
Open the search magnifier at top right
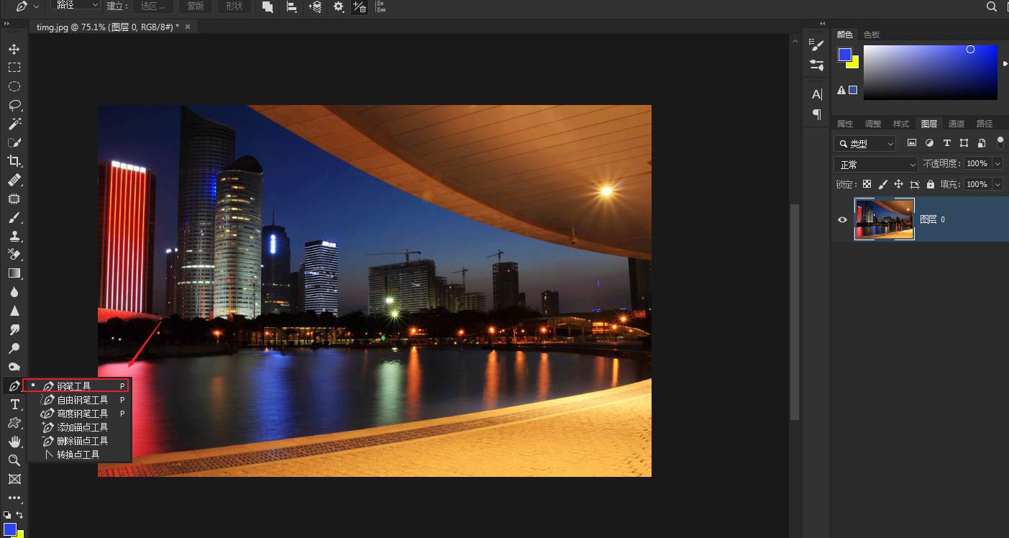point(992,6)
